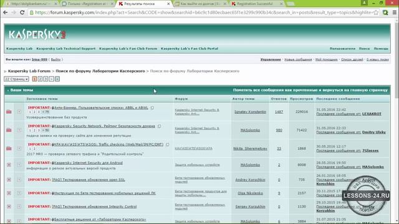Go to results page 2

pos(40,79)
